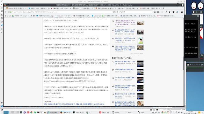Expand the chevron at top-left corner

pos(2,1)
